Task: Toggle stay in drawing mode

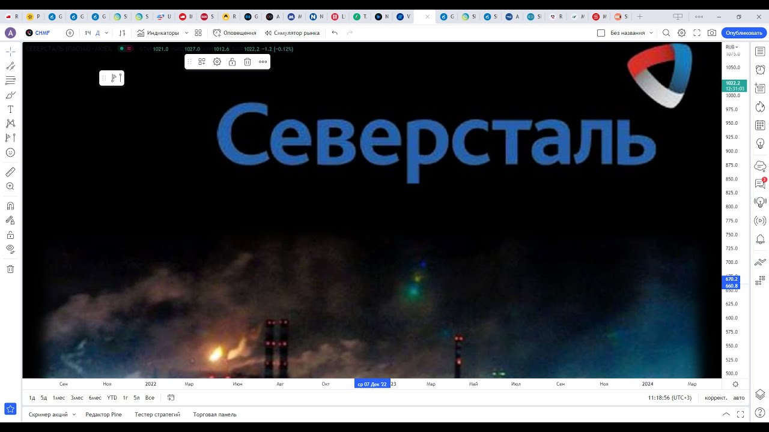Action: pos(10,220)
